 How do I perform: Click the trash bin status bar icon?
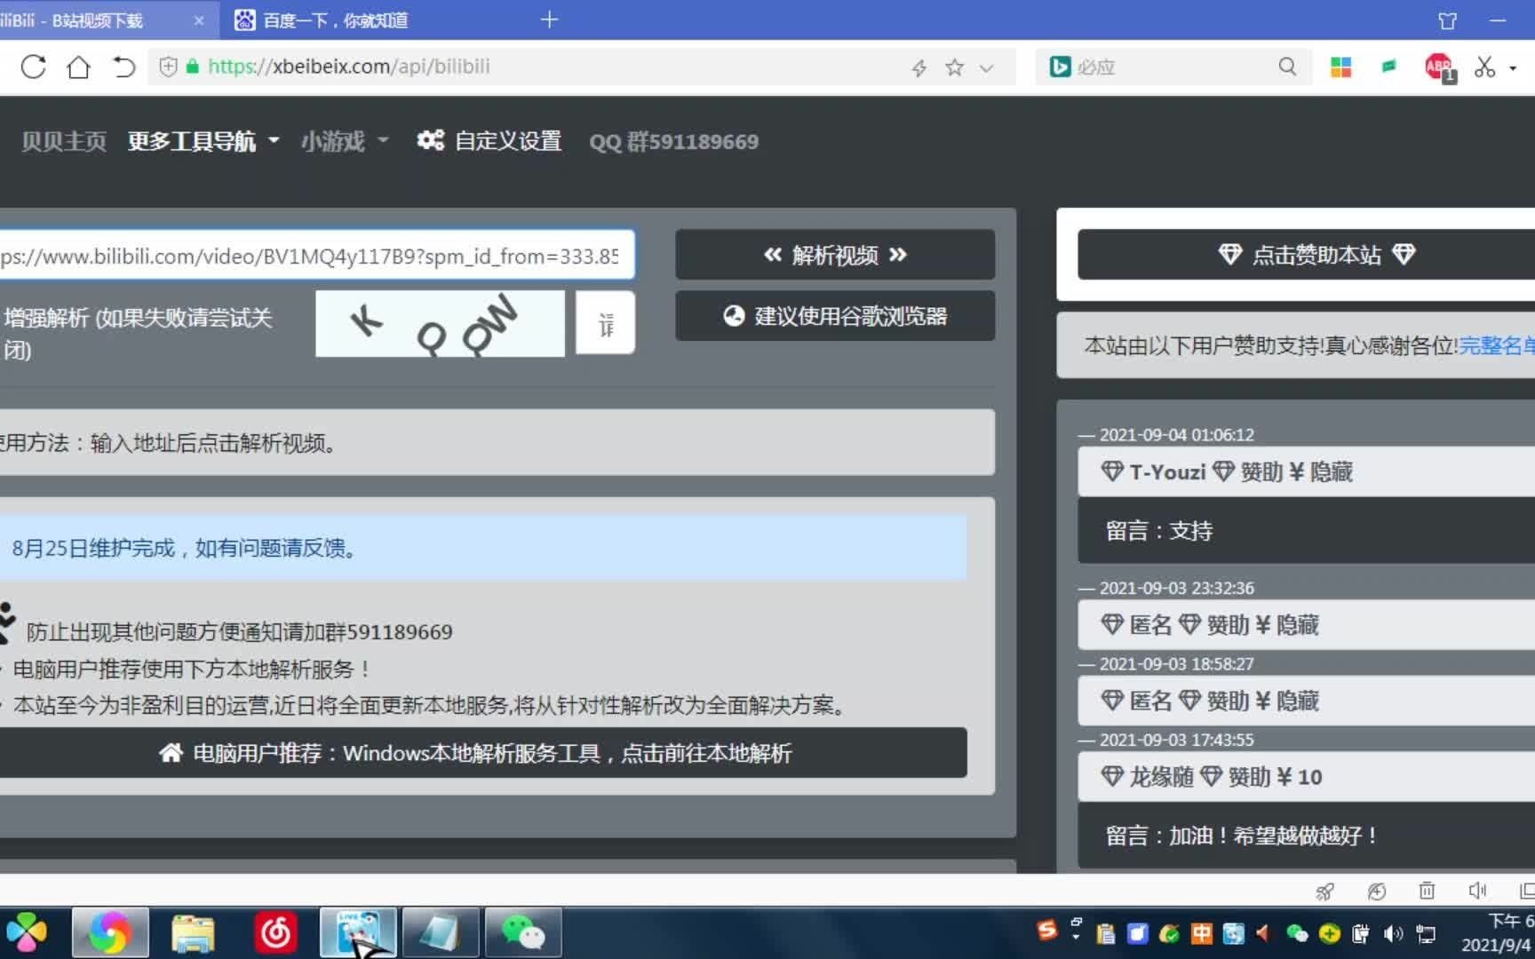(x=1427, y=891)
